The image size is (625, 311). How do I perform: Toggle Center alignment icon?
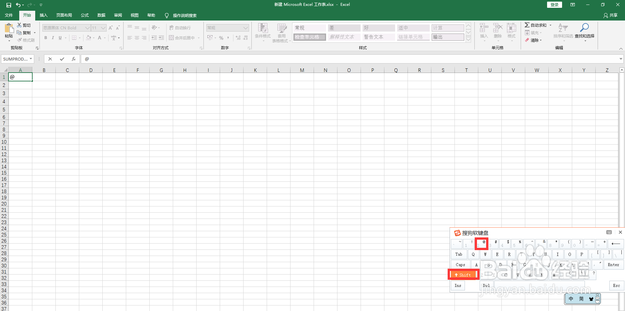click(x=137, y=38)
